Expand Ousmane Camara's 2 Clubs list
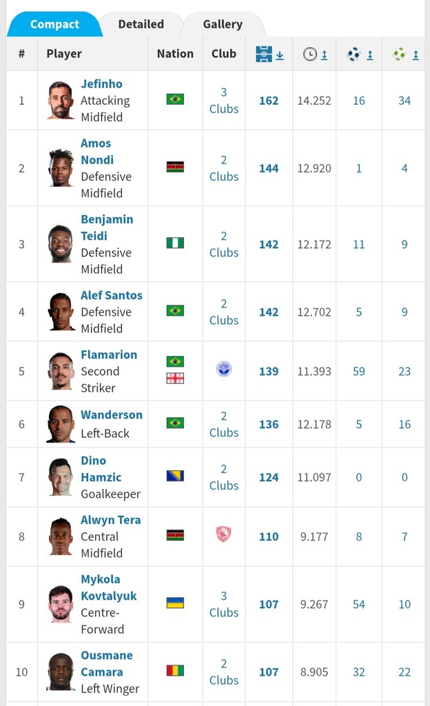Screen dimensions: 430x706 pyautogui.click(x=223, y=672)
